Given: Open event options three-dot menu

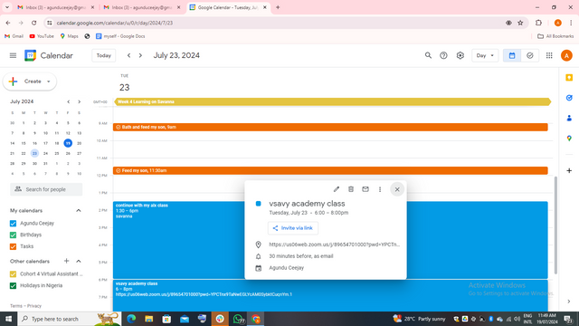Looking at the screenshot, I should (380, 189).
